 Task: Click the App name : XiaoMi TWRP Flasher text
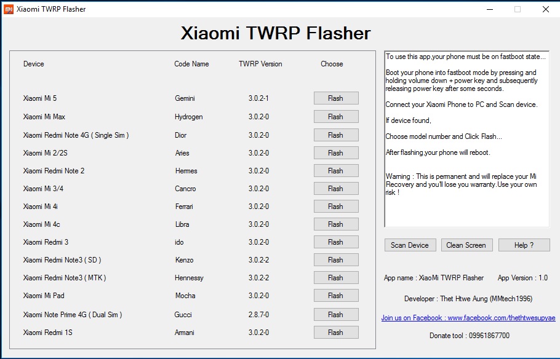[434, 278]
